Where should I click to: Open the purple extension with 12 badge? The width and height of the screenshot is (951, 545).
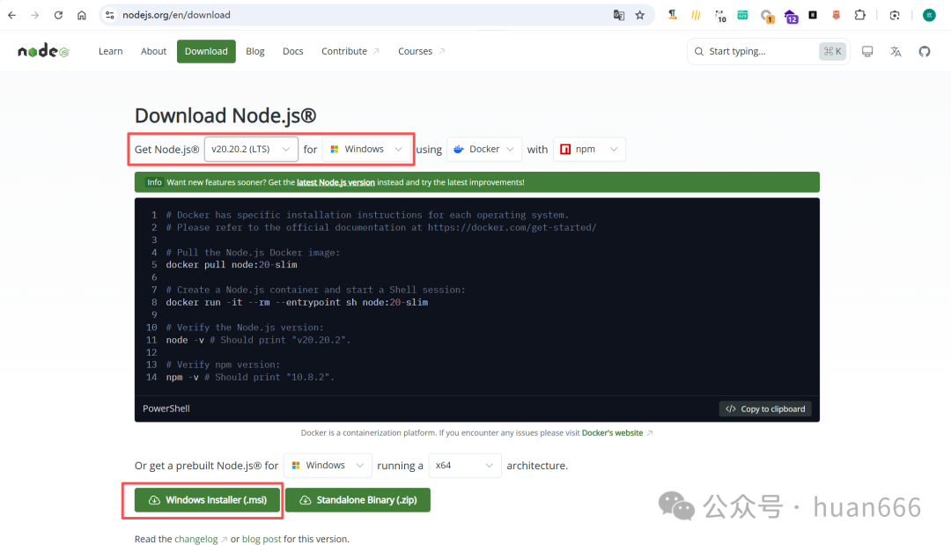click(x=791, y=17)
